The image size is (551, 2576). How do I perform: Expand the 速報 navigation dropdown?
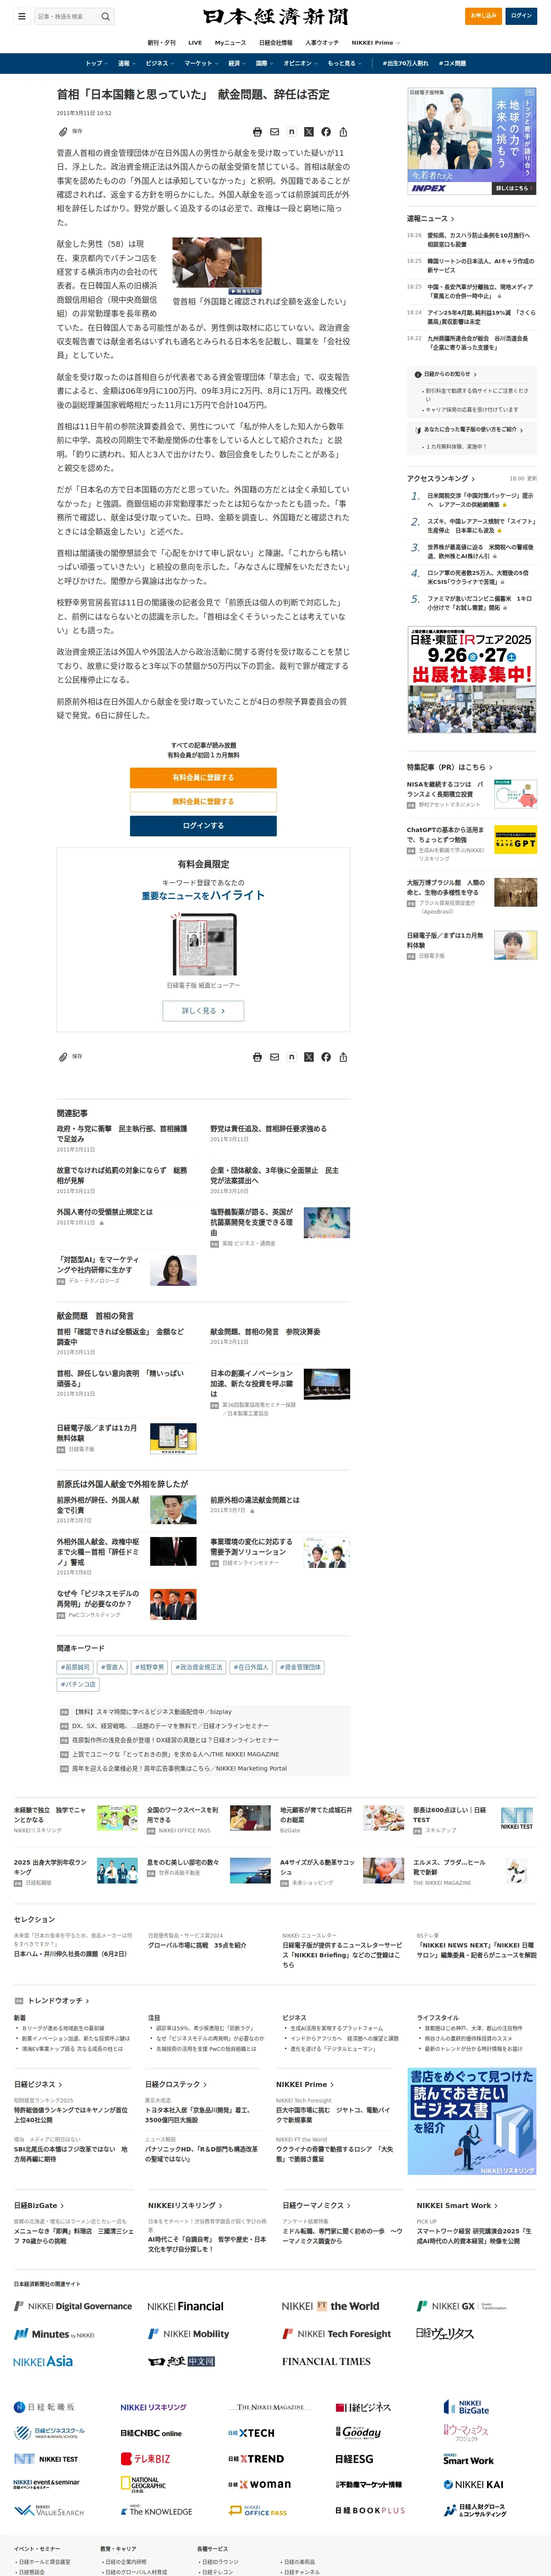[126, 63]
